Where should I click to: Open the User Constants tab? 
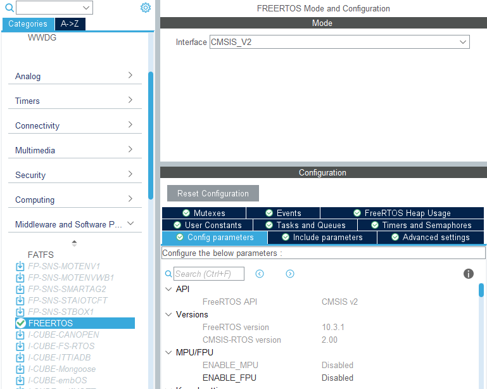pos(208,225)
